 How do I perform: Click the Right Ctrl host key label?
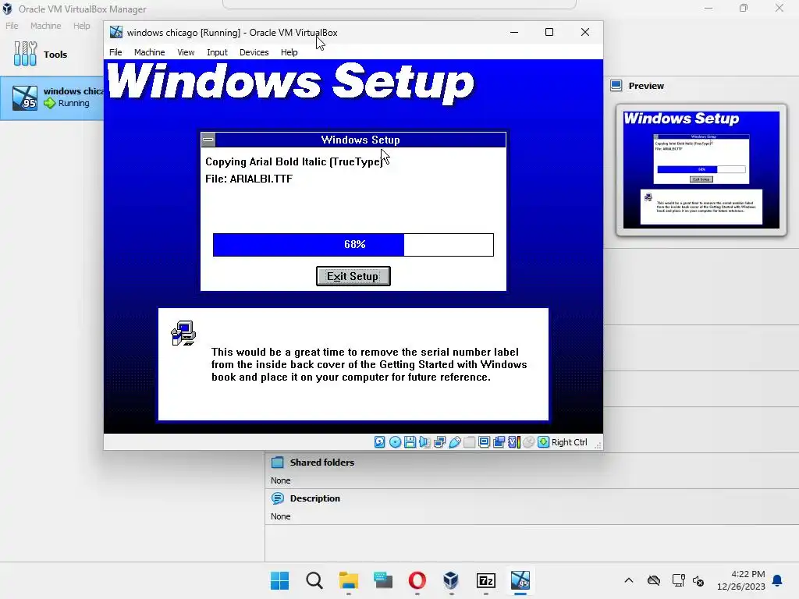[x=569, y=442]
